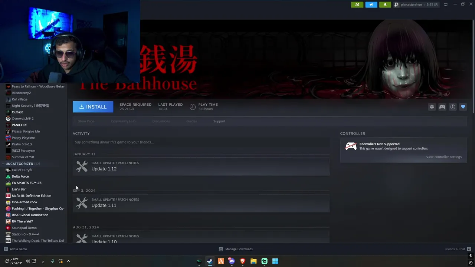Open the Windows Start button
This screenshot has height=267, width=475.
click(x=275, y=261)
